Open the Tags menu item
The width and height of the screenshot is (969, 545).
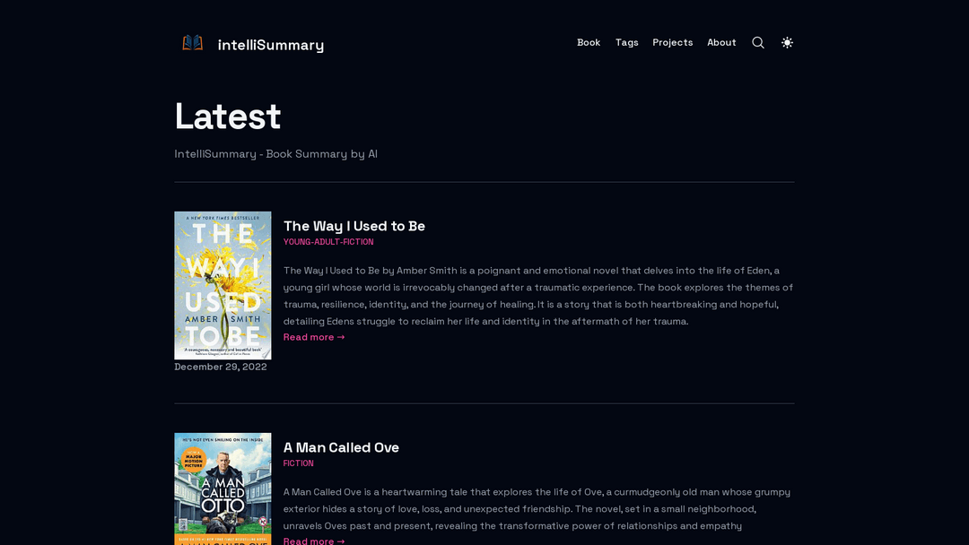pyautogui.click(x=626, y=43)
